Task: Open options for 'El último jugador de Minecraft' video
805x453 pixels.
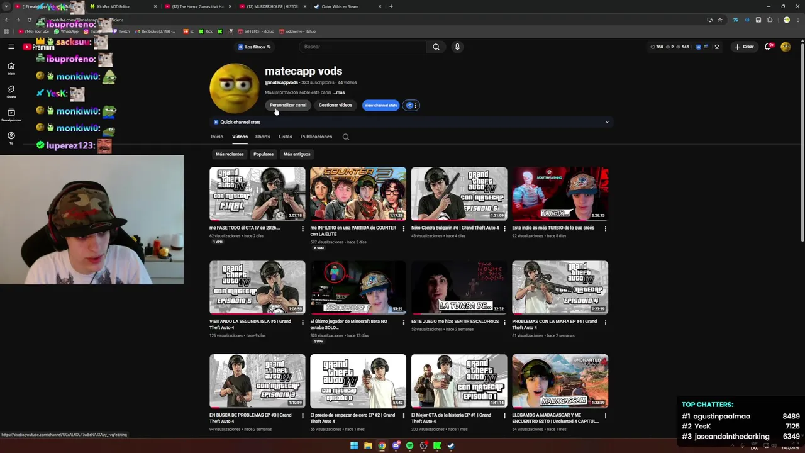Action: coord(404,322)
